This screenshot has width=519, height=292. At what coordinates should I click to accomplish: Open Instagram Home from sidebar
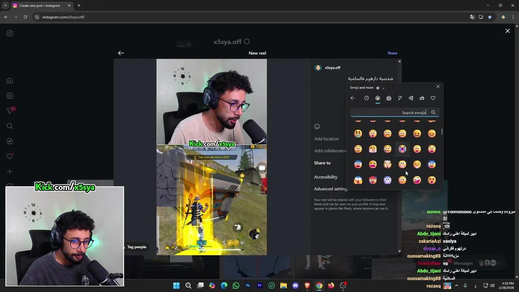tap(10, 81)
